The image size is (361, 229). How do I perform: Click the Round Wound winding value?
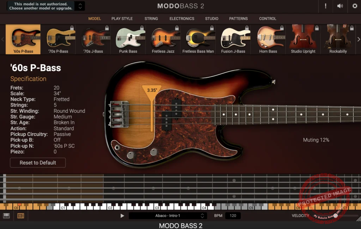click(69, 111)
